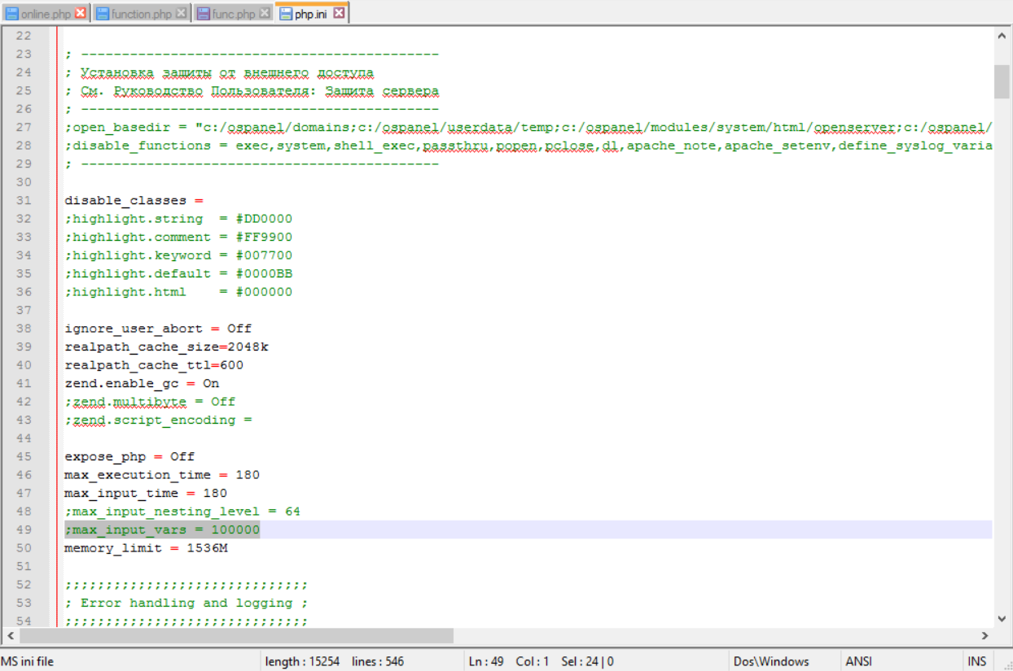The image size is (1013, 671).
Task: Click the save-state icon on the online.php tab
Action: 12,14
